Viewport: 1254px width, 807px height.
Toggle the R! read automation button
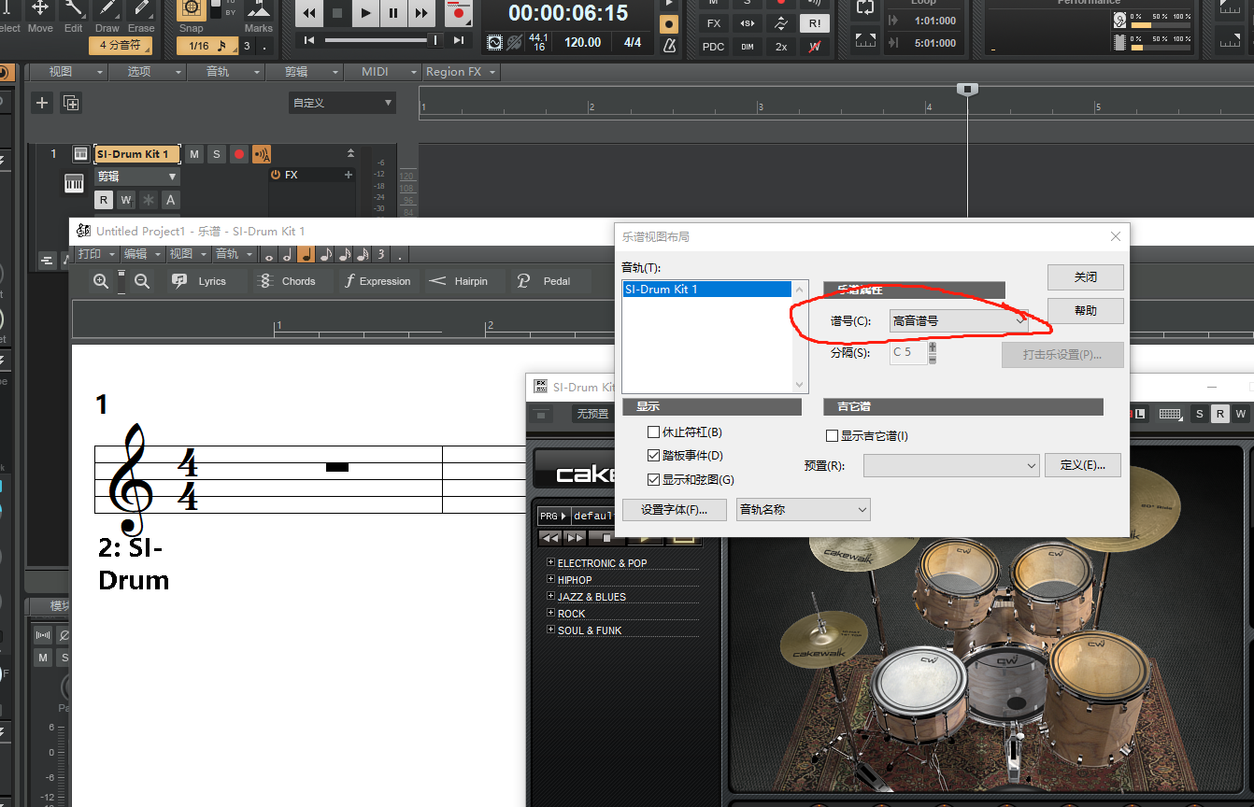click(x=815, y=23)
